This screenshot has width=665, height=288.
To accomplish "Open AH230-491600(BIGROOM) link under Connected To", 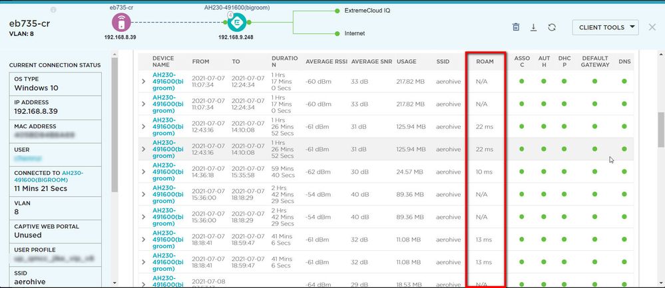I will point(49,176).
